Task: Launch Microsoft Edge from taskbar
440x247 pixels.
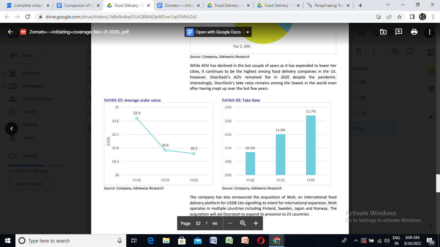Action: 150,241
